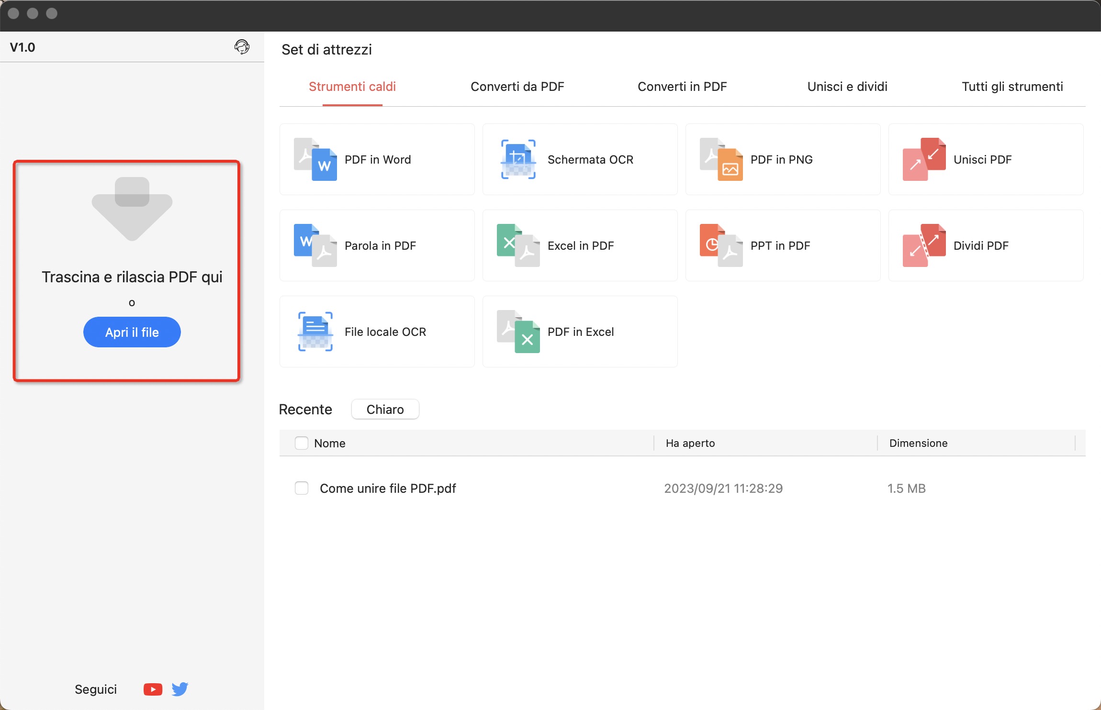Image resolution: width=1101 pixels, height=710 pixels.
Task: Select the checkbox for Come unire file PDF.pdf
Action: [301, 488]
